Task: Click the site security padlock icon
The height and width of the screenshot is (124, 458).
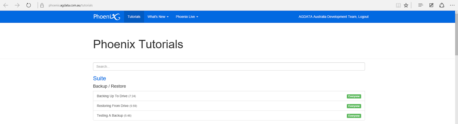Action: (x=42, y=5)
